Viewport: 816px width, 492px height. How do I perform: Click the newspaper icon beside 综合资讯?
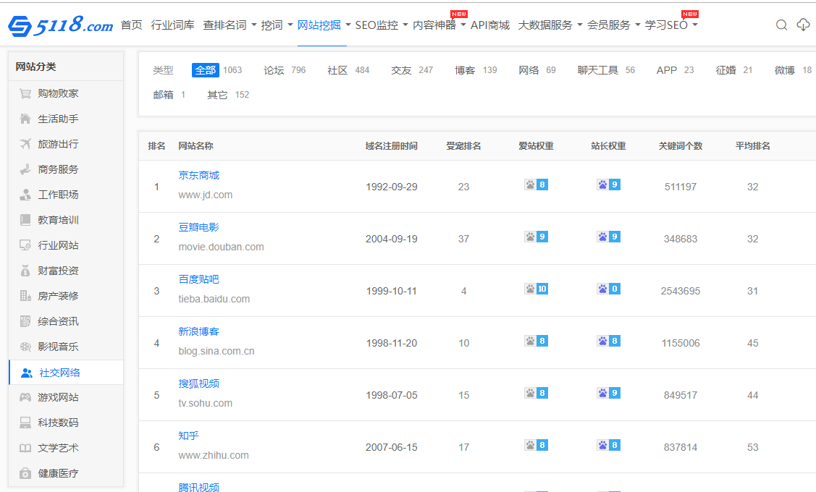coord(25,321)
